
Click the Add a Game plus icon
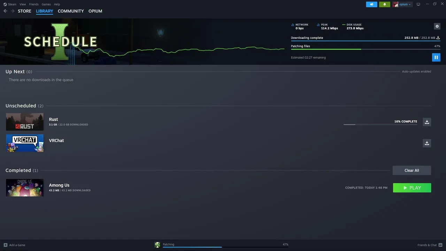(5, 245)
